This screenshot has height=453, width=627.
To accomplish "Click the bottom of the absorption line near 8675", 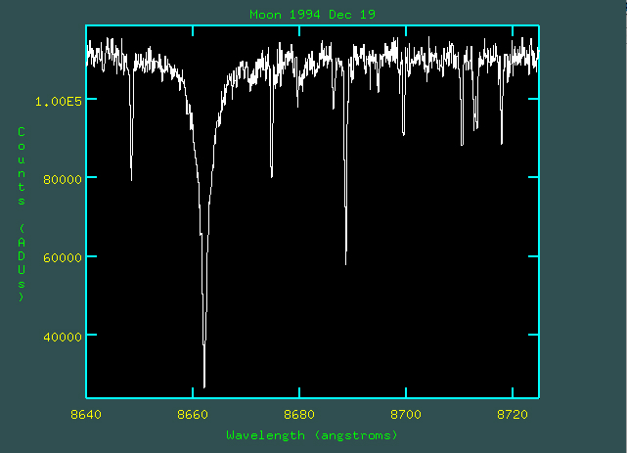I will coord(272,176).
